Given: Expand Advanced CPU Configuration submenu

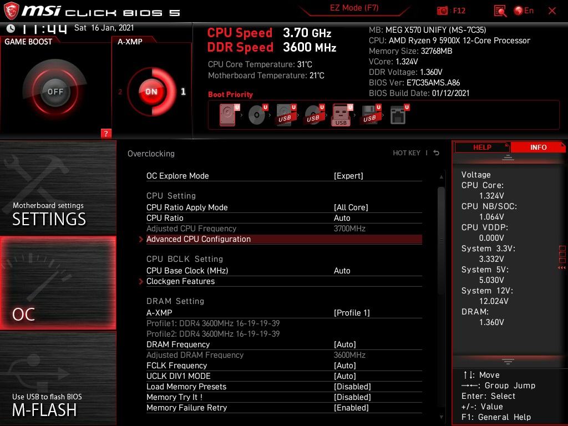Looking at the screenshot, I should pos(284,239).
